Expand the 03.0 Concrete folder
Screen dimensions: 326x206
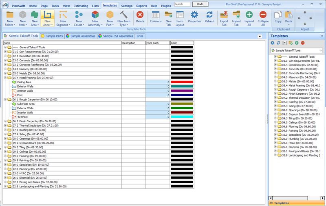point(5,60)
